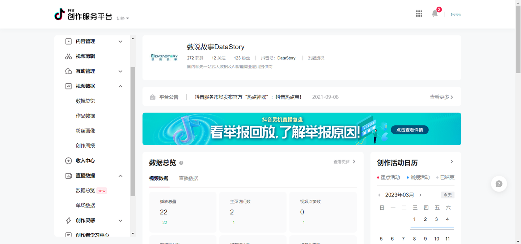Open the notification bell
This screenshot has width=521, height=244.
435,13
